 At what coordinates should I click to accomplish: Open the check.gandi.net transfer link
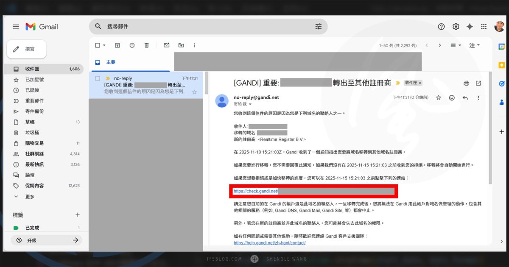pyautogui.click(x=255, y=191)
